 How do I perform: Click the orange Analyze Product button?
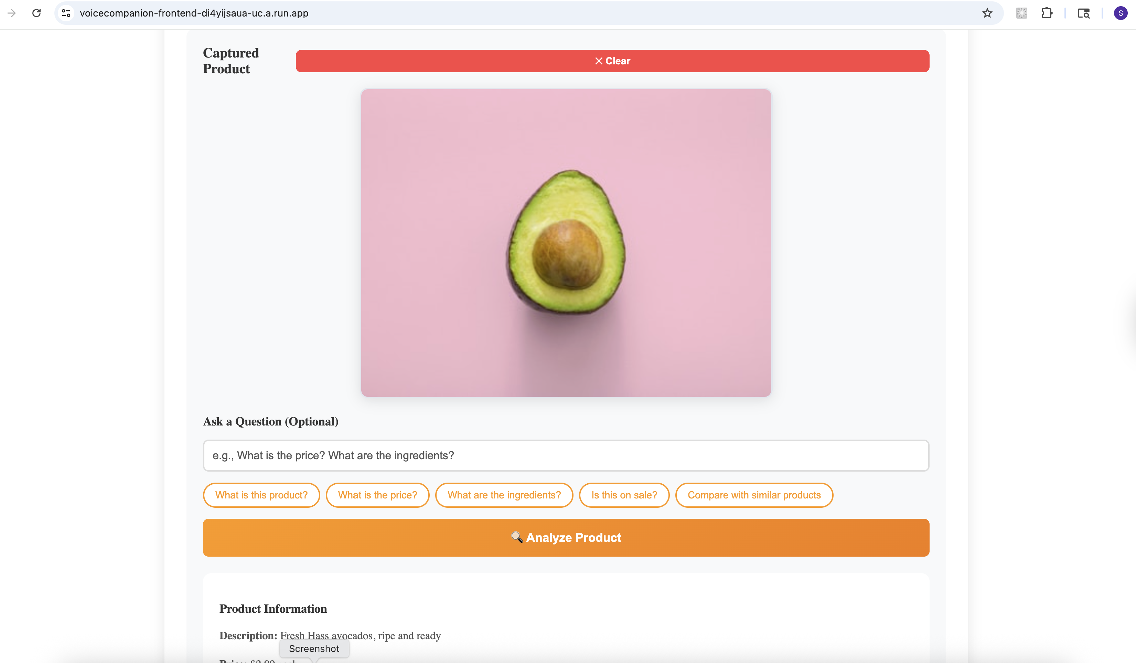[x=566, y=537]
